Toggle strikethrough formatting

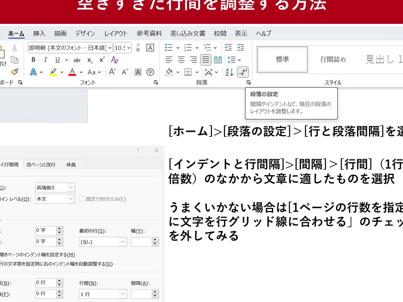pos(76,60)
